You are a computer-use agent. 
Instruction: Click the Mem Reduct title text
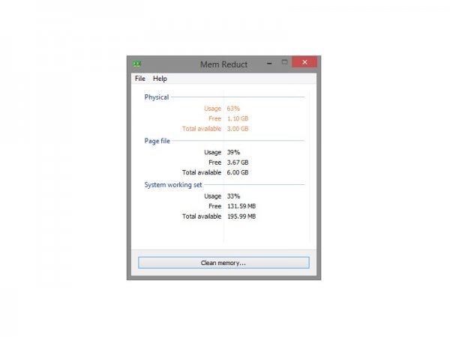pos(223,64)
